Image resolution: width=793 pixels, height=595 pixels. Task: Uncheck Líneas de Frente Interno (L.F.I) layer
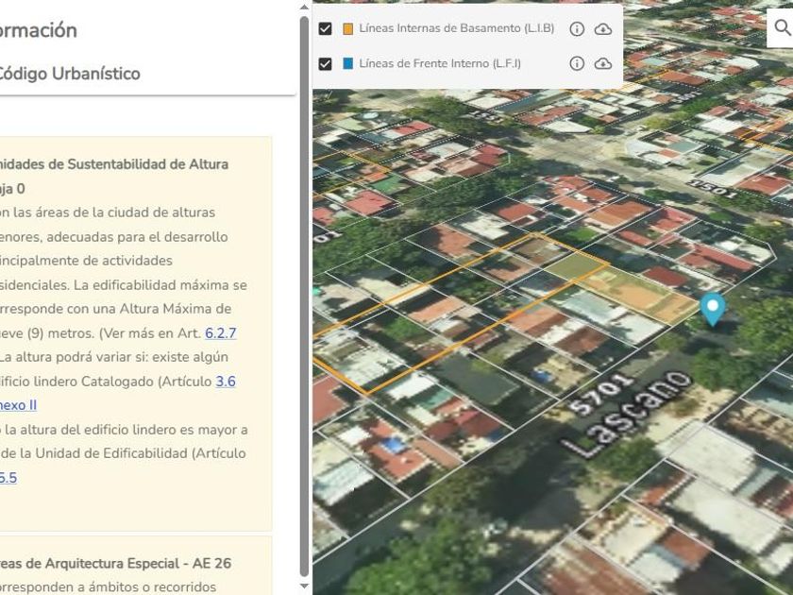click(x=326, y=63)
